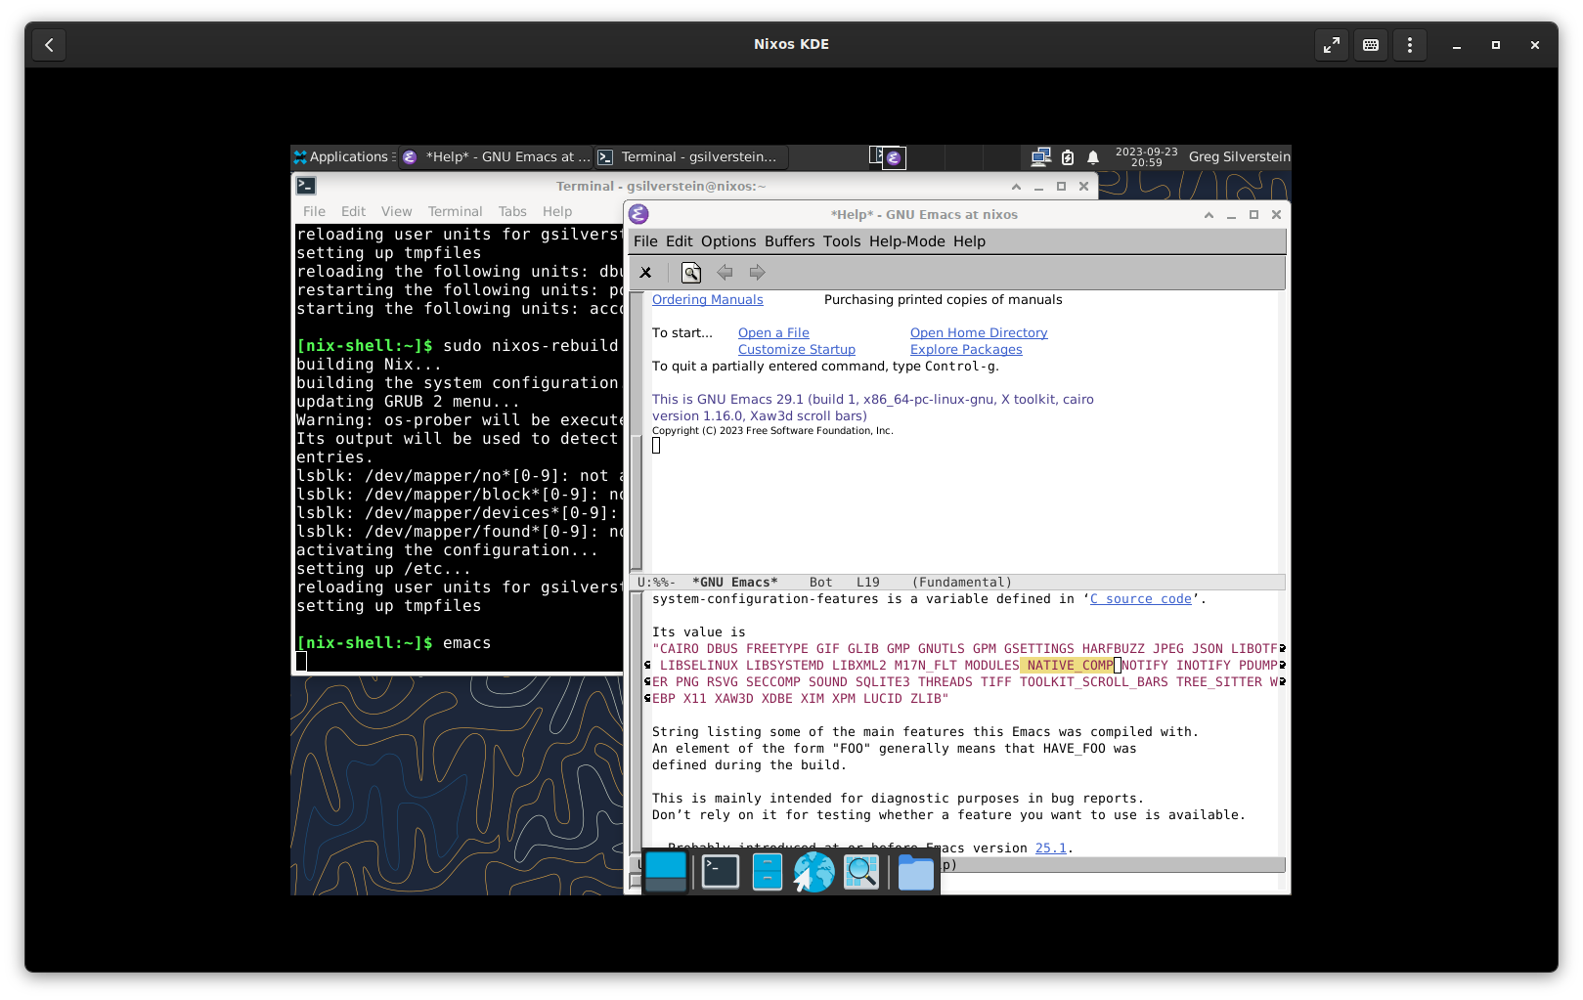The width and height of the screenshot is (1583, 1000).
Task: Click the network connection icon in panel
Action: 1040,156
